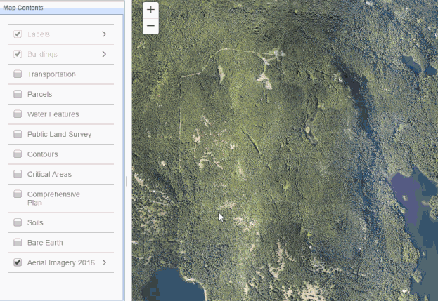Enable the Public Land Survey checkbox
Viewport: 438px width, 301px height.
point(18,134)
